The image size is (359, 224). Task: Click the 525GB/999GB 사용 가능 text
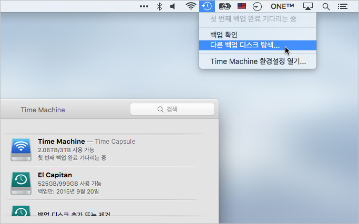pyautogui.click(x=69, y=184)
